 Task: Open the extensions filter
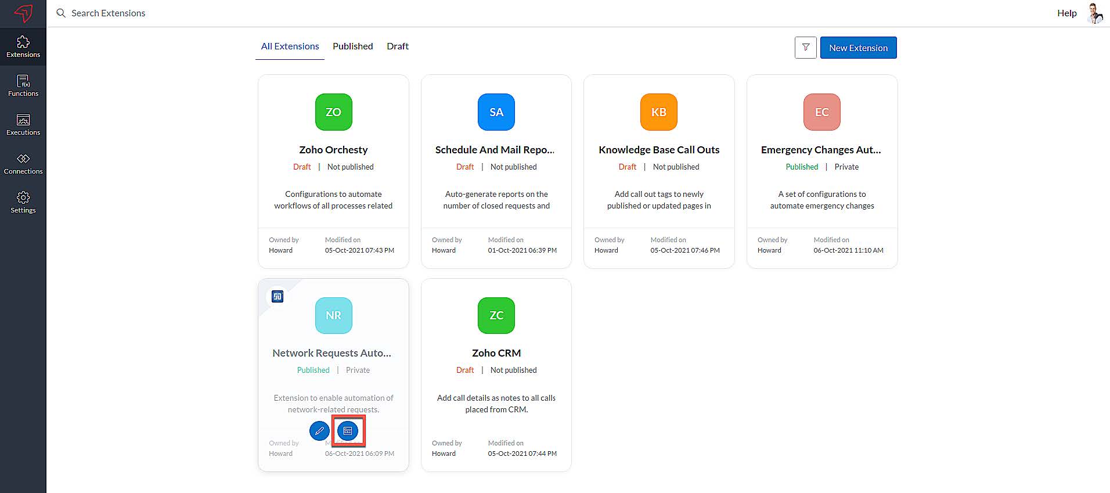805,48
